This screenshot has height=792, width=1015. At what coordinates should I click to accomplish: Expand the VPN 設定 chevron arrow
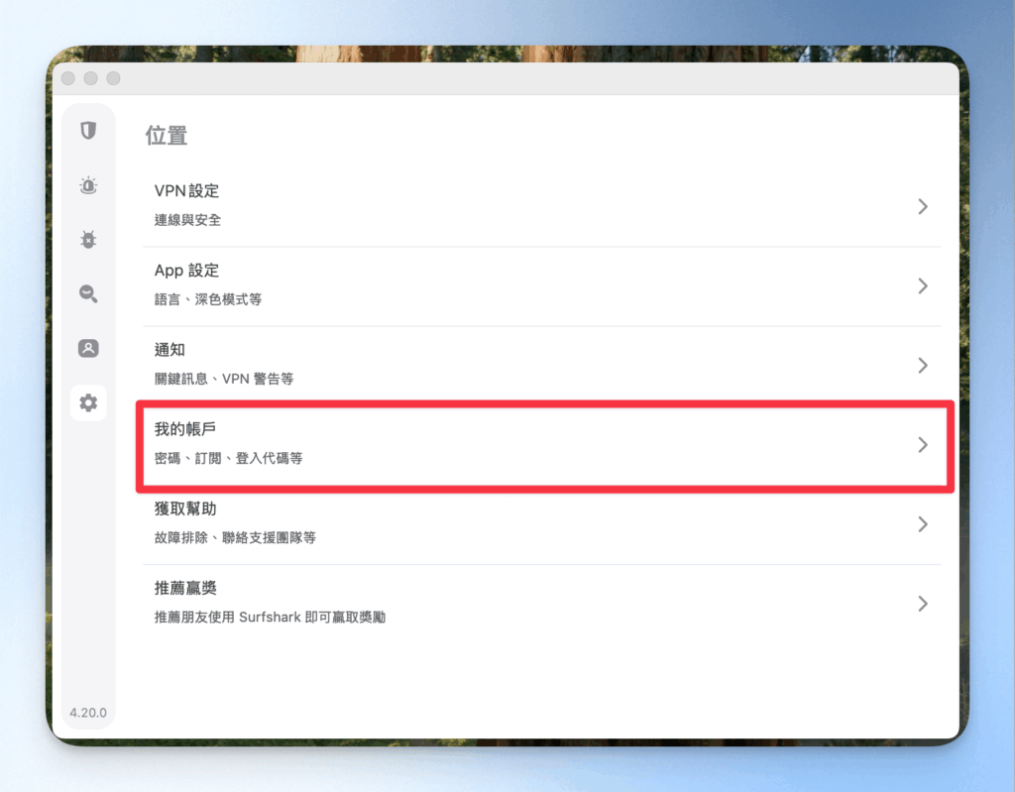pyautogui.click(x=923, y=206)
